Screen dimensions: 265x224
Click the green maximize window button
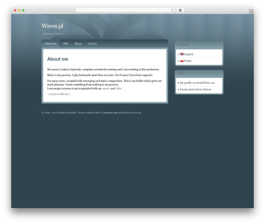coord(23,10)
